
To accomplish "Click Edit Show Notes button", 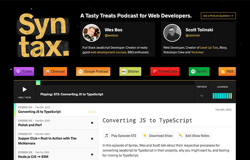I will point(194,136).
